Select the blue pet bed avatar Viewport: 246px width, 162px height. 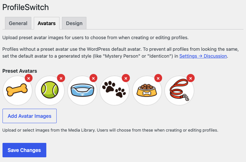[82, 91]
